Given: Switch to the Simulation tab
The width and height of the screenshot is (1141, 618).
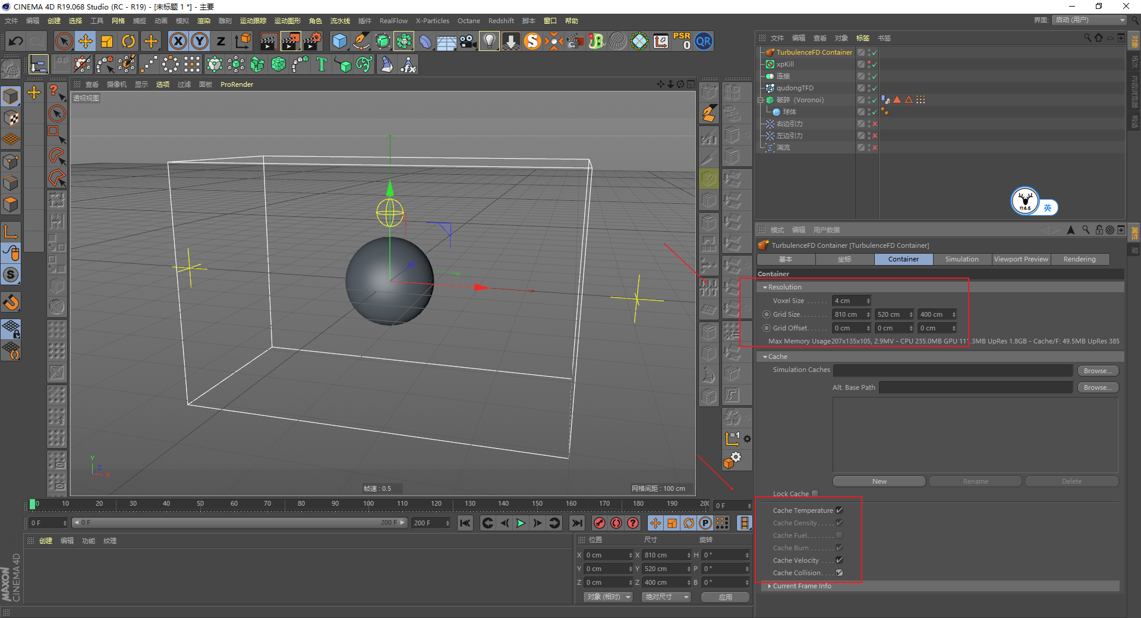Looking at the screenshot, I should 962,259.
